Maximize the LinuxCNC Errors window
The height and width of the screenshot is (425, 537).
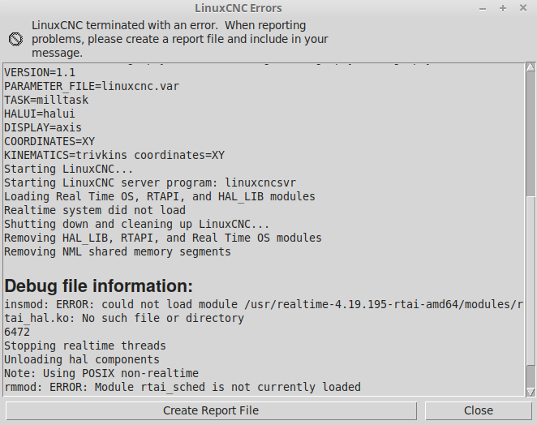(503, 8)
